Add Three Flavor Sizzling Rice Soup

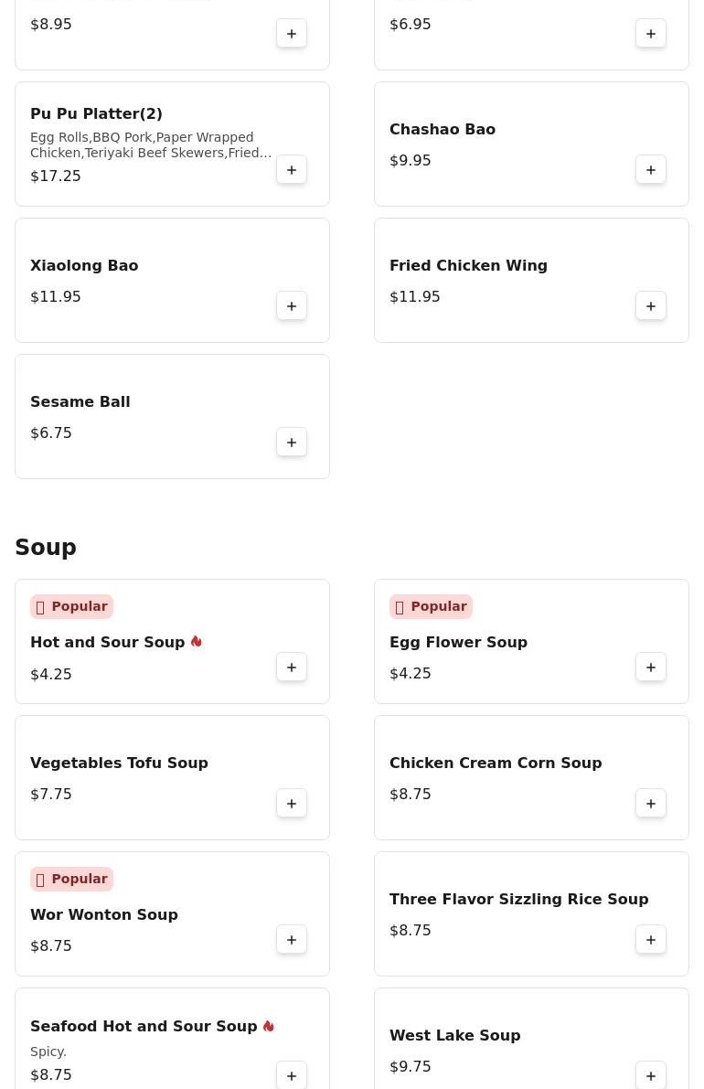[x=651, y=939]
